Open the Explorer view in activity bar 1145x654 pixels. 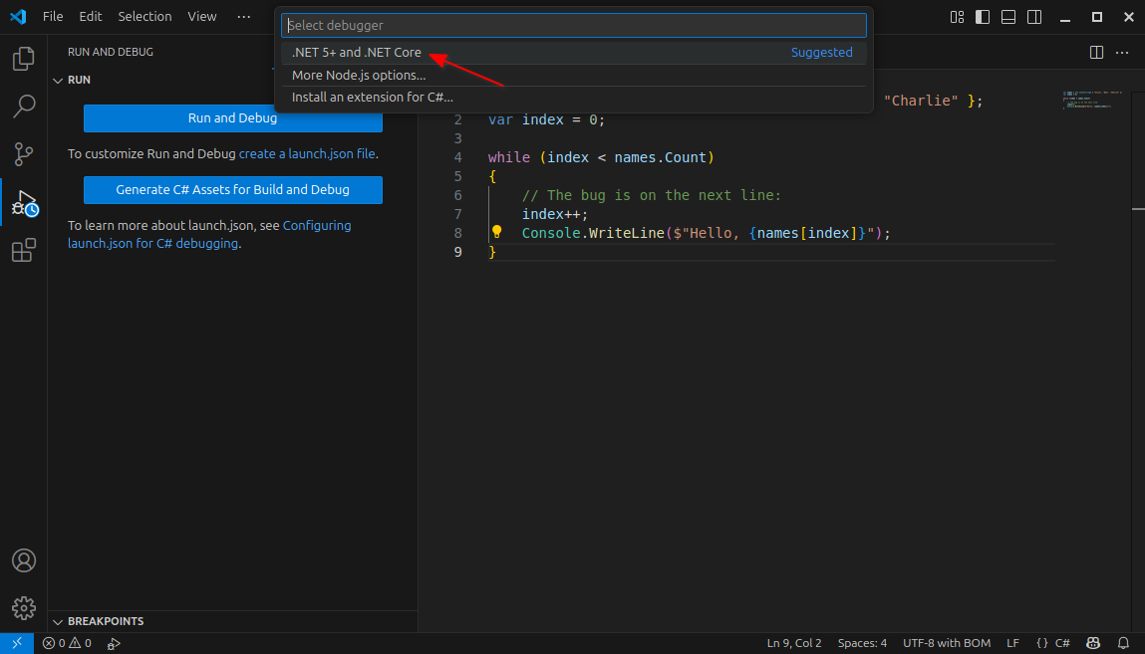(x=23, y=59)
